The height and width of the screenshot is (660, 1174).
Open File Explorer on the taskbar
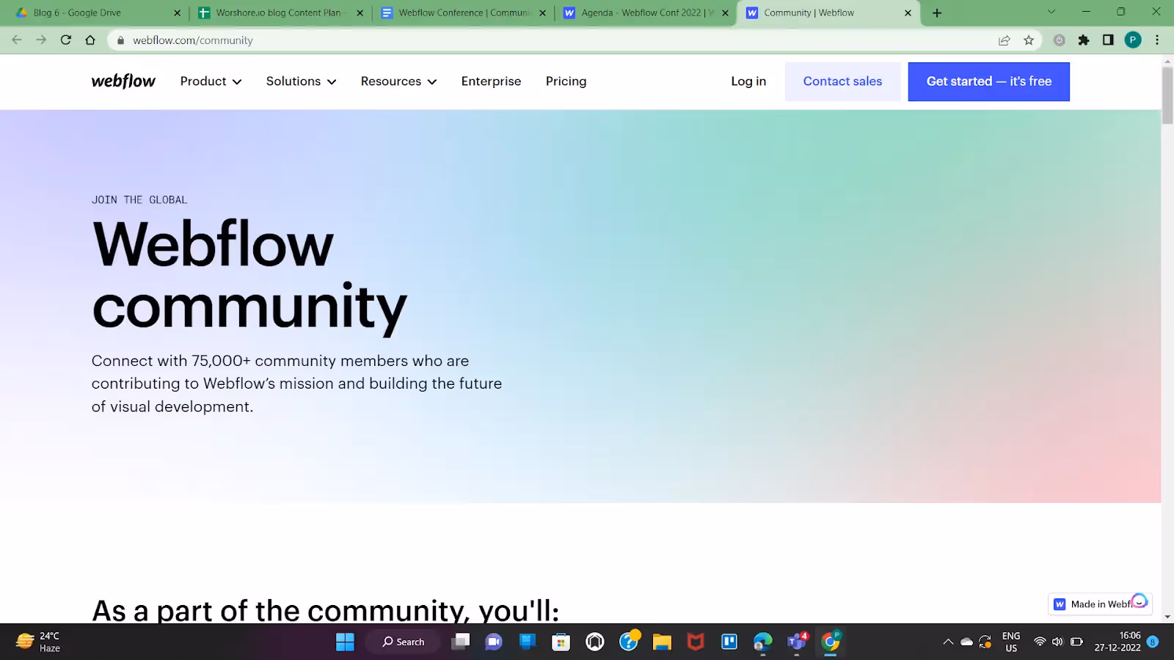[662, 642]
